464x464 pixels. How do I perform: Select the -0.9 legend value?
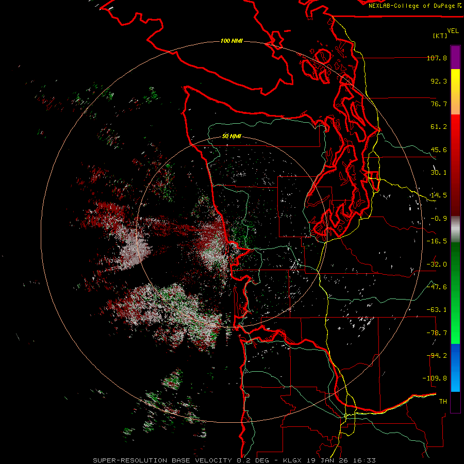[439, 219]
